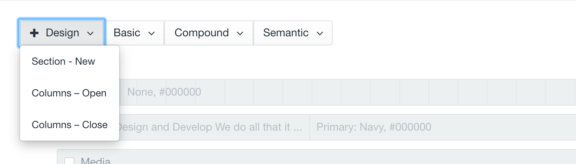Open the Basic dropdown
This screenshot has height=164, width=576.
tap(134, 33)
